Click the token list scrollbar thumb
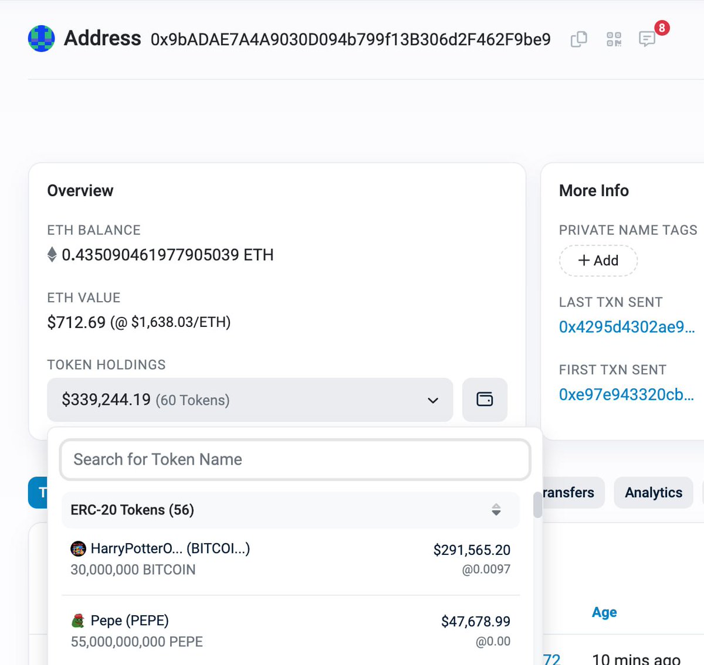This screenshot has height=665, width=704. tap(537, 505)
